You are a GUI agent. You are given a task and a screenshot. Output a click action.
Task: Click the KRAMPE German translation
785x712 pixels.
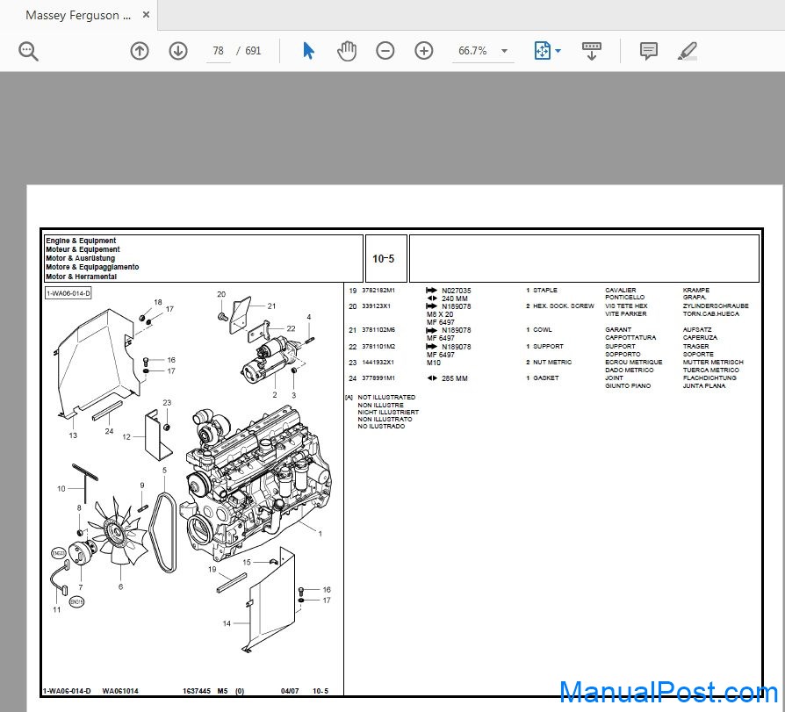696,291
